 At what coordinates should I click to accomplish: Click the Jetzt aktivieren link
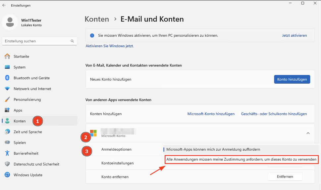(294, 35)
